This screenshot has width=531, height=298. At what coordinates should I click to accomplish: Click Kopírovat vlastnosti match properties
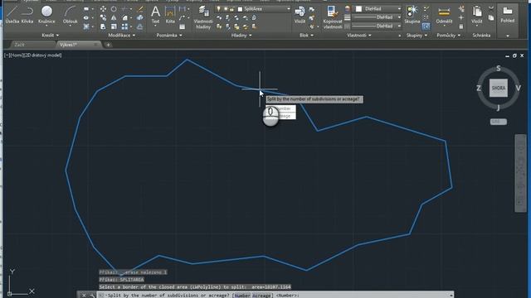pos(333,17)
